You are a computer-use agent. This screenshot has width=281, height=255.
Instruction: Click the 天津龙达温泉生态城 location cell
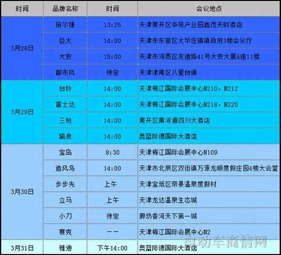(x=208, y=200)
